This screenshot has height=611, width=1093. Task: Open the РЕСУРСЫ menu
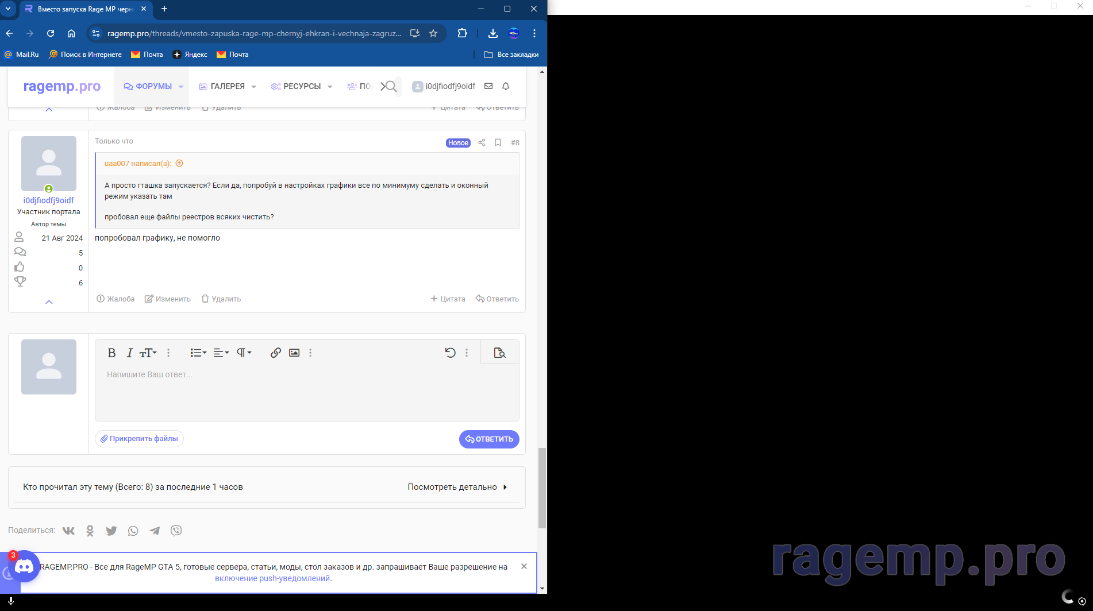coord(302,86)
